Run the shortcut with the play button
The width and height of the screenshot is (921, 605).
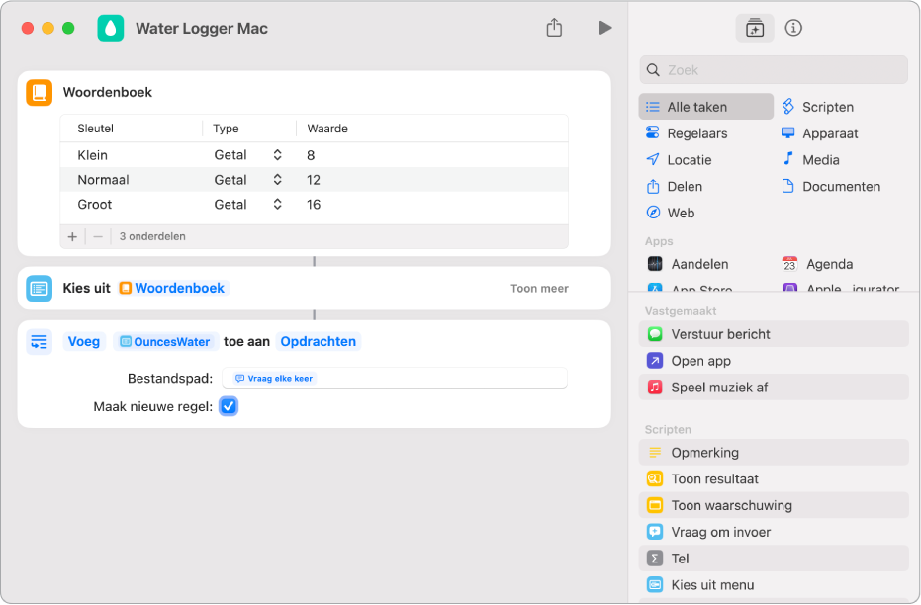[605, 28]
